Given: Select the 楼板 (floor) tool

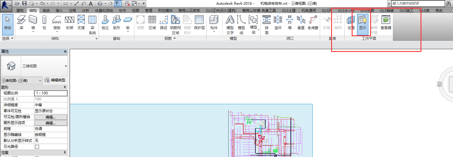Looking at the screenshot, I should (57, 23).
